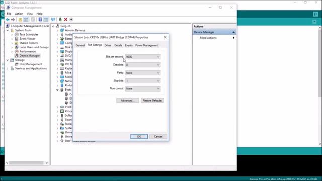Select Device Manager in the left tree
Screen dimensions: 322x181
(x=30, y=56)
